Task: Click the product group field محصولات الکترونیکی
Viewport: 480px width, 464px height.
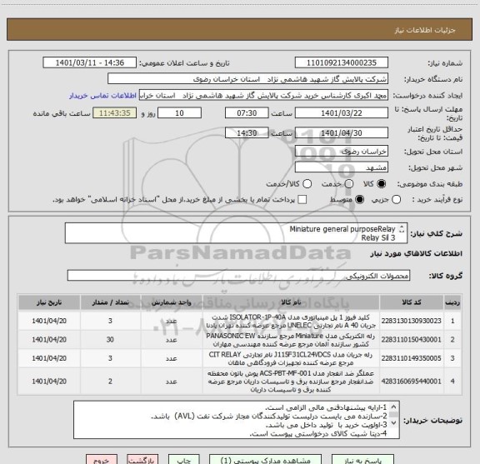Action: pos(238,276)
